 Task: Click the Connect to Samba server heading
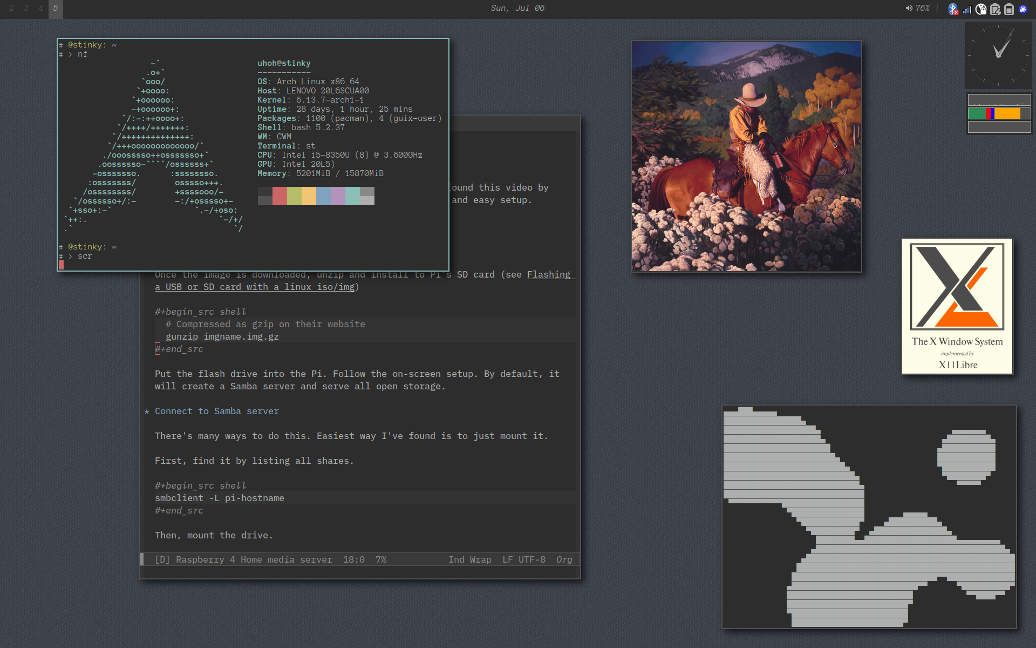[x=217, y=411]
